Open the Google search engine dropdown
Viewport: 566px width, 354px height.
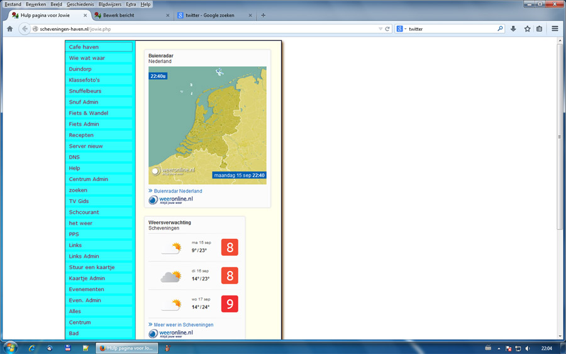pos(401,29)
